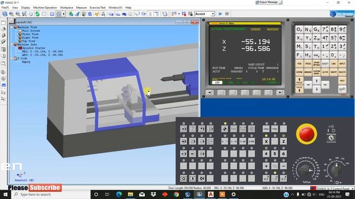
Task: Select Front View in the tree
Action: (30, 34)
